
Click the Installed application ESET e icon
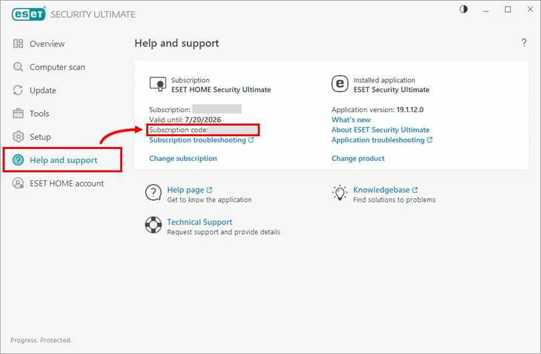tap(340, 84)
